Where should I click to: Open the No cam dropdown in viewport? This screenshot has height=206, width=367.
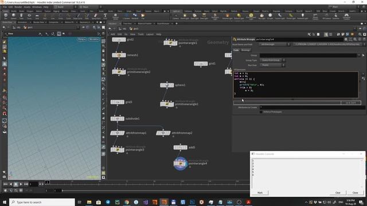point(93,39)
